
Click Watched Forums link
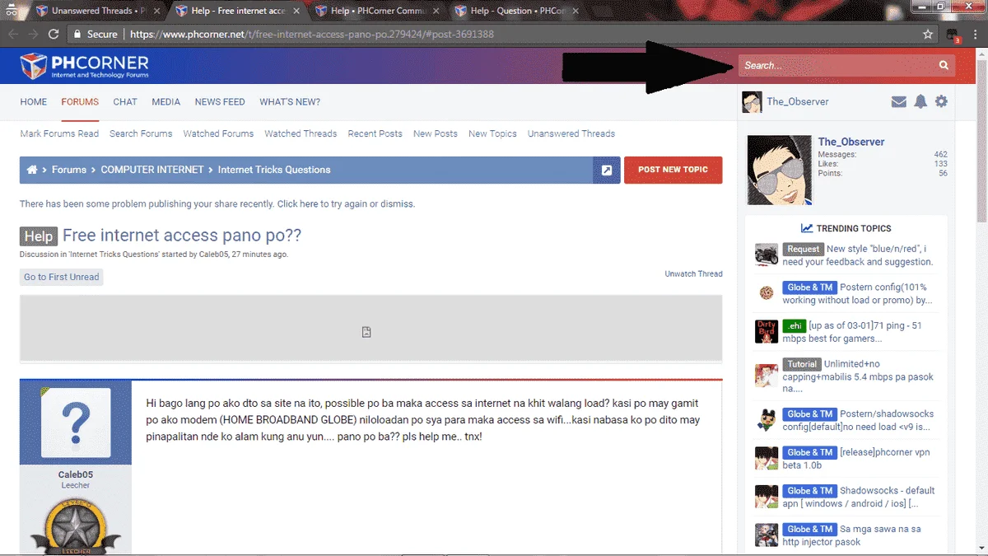click(x=218, y=133)
